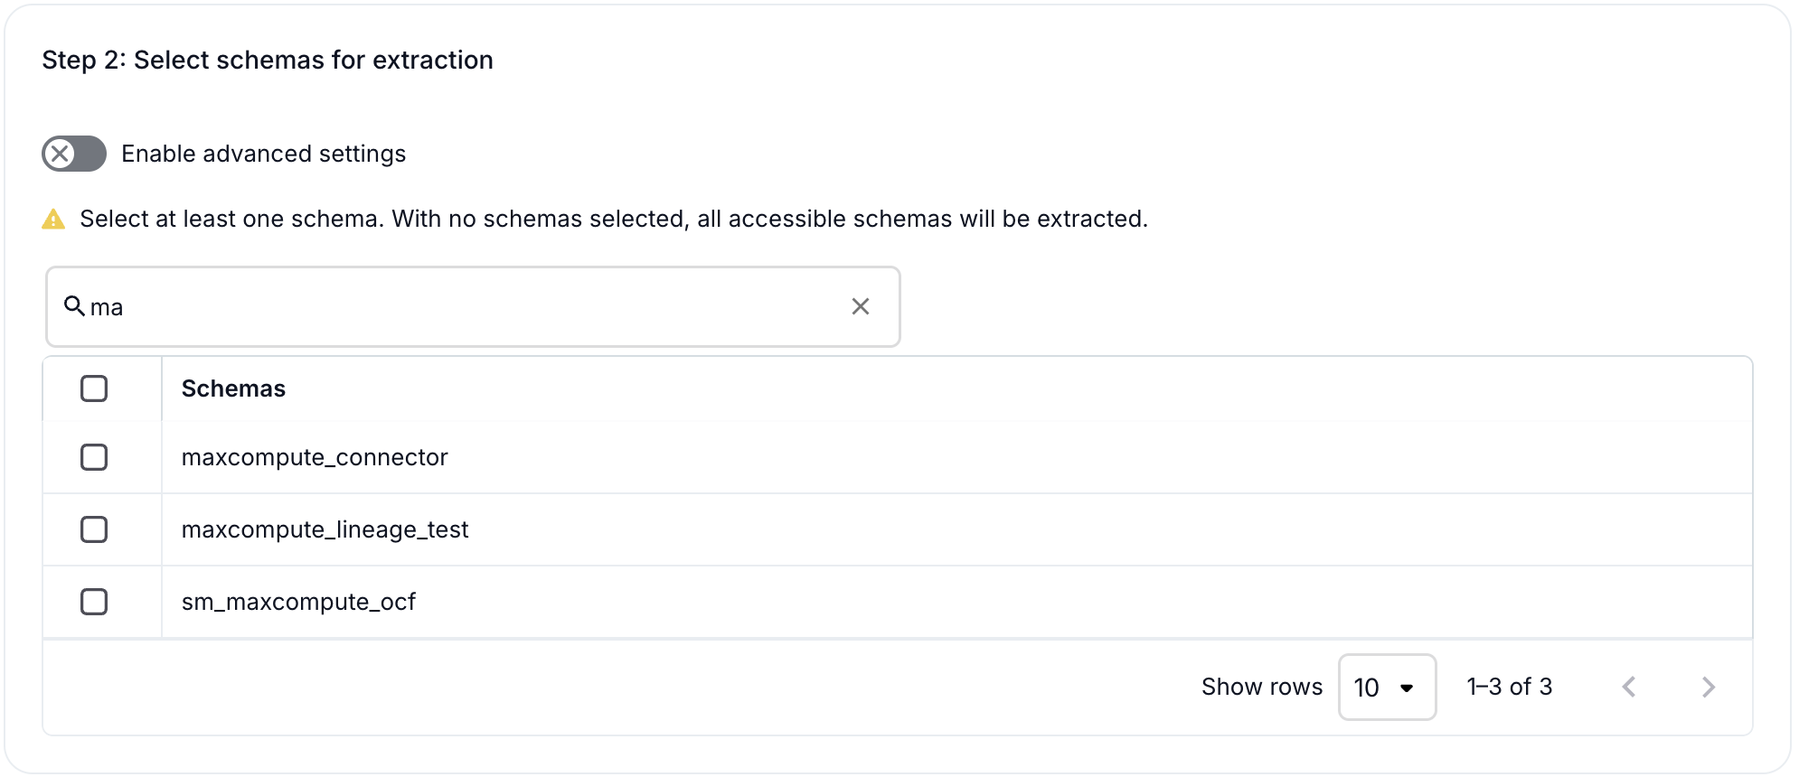Check the select-all checkbox in the Schemas header
The image size is (1799, 777).
(x=94, y=388)
